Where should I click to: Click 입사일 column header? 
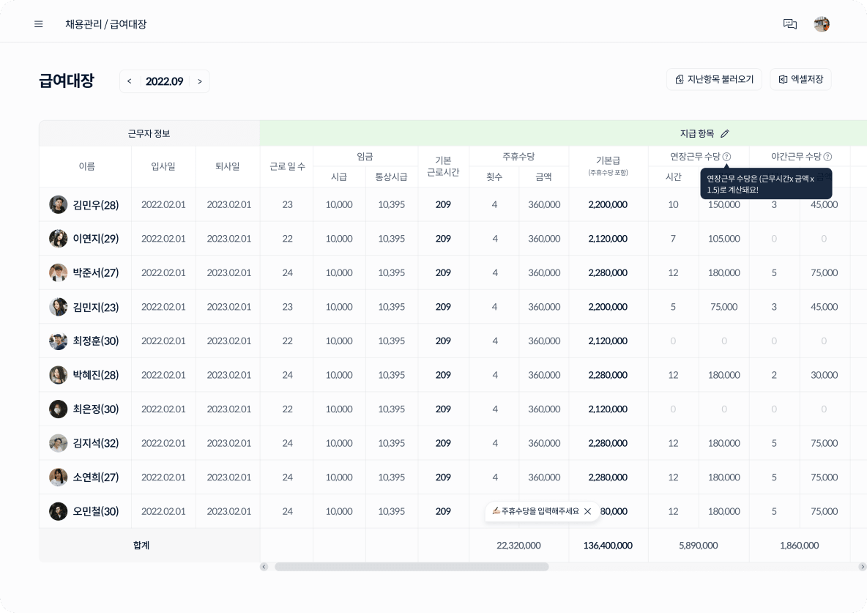[163, 166]
